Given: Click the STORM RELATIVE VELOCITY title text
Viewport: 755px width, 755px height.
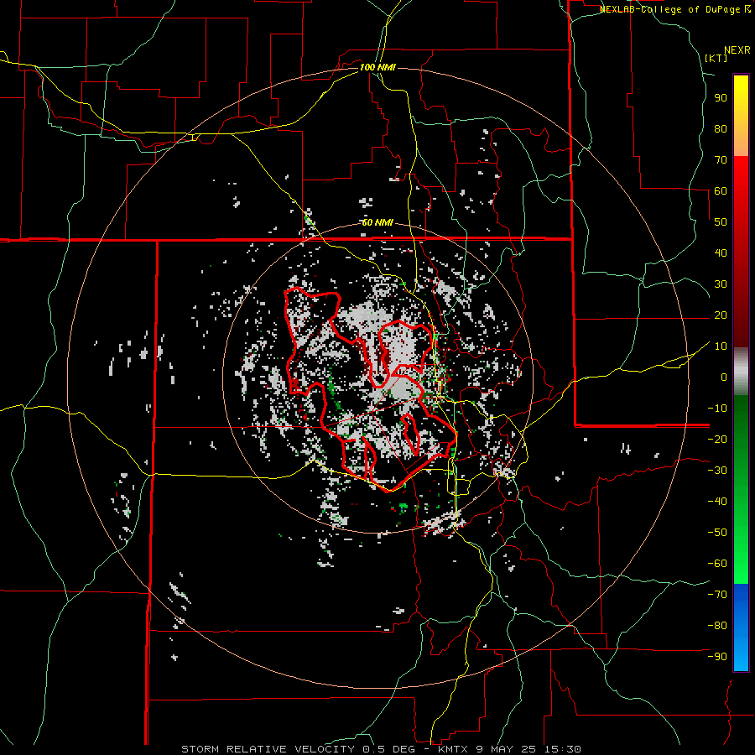Looking at the screenshot, I should pos(268,749).
